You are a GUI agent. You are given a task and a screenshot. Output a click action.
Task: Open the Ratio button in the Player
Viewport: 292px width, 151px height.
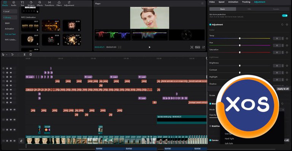[198, 47]
